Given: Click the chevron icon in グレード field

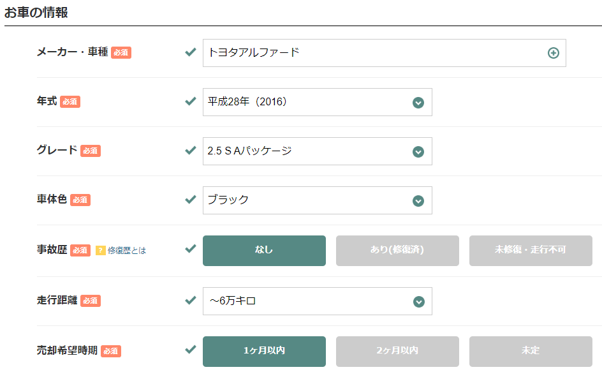Looking at the screenshot, I should pos(418,152).
